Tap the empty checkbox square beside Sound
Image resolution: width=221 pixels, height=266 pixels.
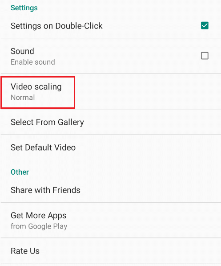click(205, 56)
